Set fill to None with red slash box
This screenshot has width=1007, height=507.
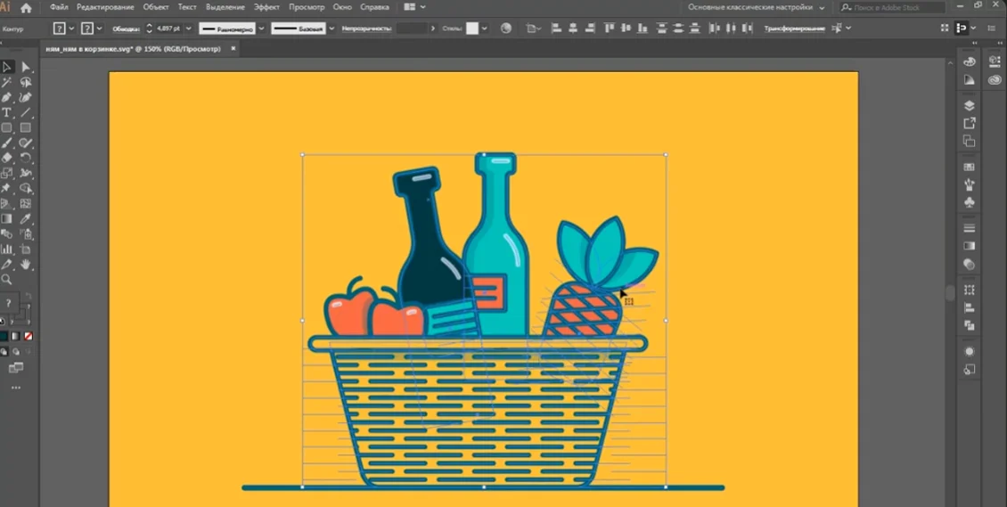(x=29, y=336)
